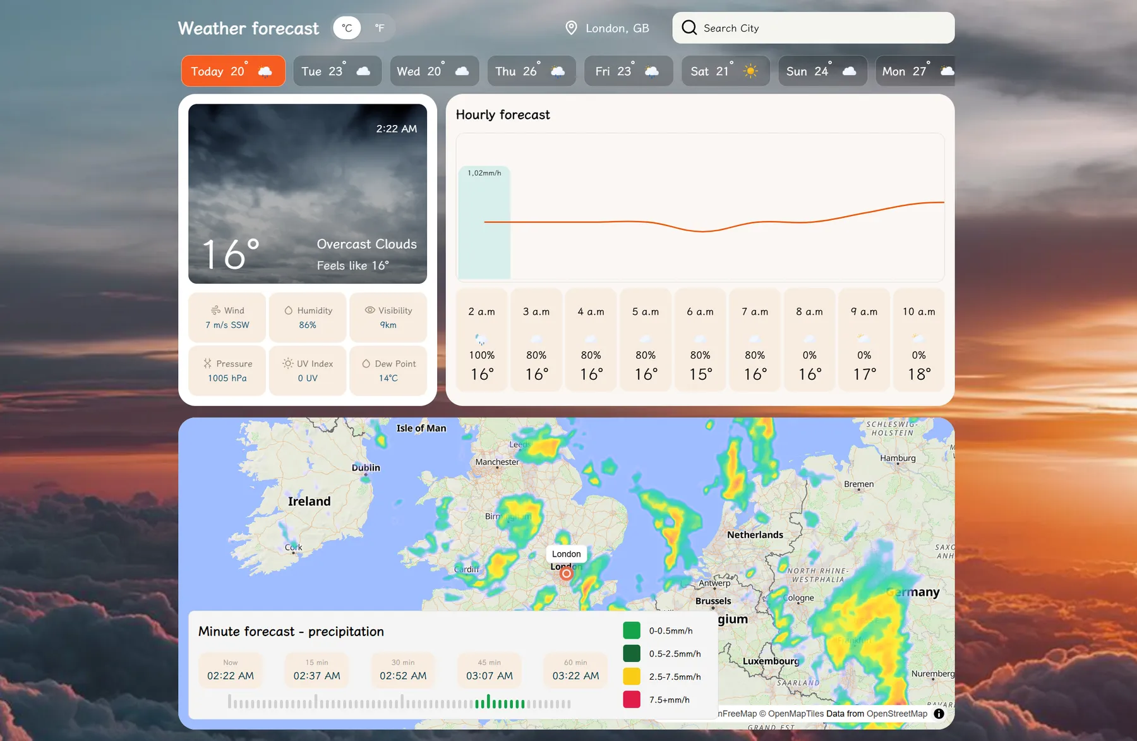This screenshot has height=741, width=1137.
Task: Click the cloud icon on Wednesday tab
Action: click(462, 71)
